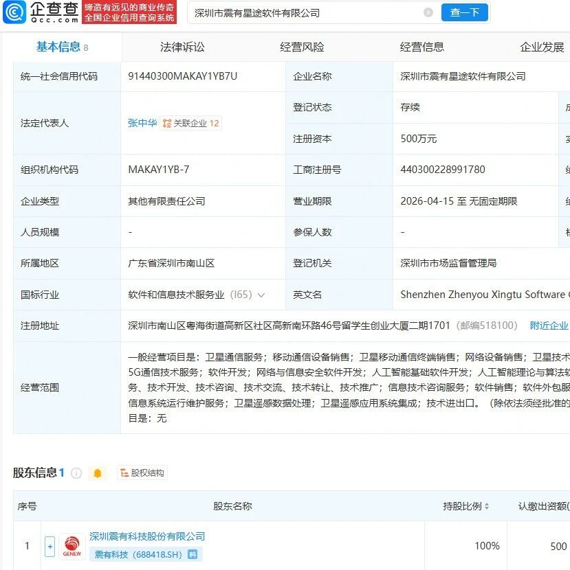Click the GENEW shareholder logo
Viewport: 570px width, 570px height.
(x=72, y=546)
